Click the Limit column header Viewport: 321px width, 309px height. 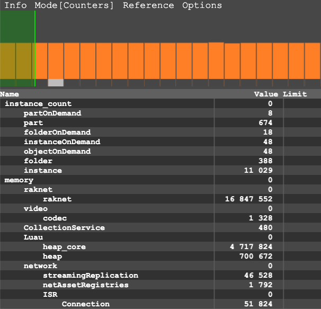click(295, 94)
